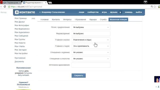Bookmark page with the star icon
This screenshot has height=90, width=160.
pyautogui.click(x=155, y=7)
